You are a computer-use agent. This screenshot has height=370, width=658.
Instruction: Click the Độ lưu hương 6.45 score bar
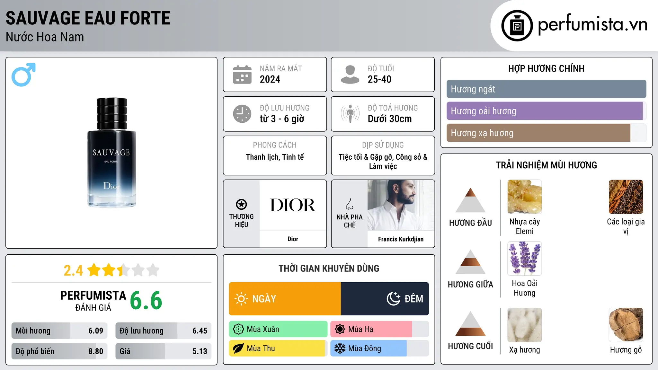(x=163, y=330)
